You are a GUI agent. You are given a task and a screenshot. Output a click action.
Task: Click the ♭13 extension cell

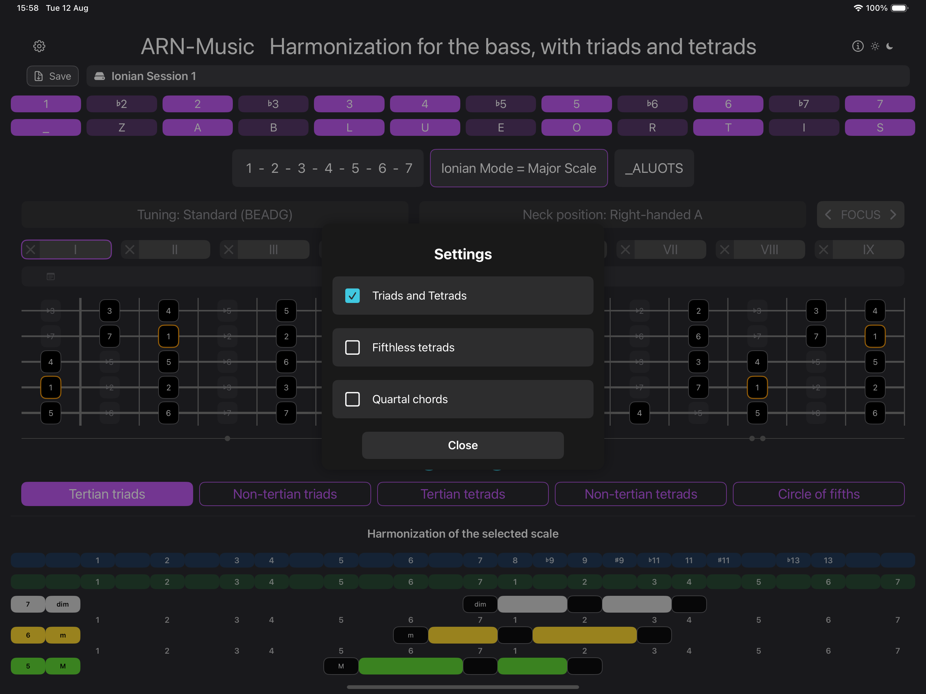coord(793,560)
